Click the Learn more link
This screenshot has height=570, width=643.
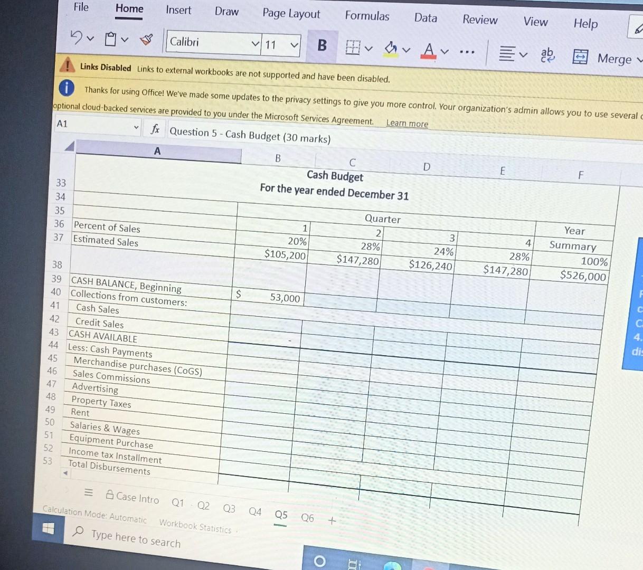[407, 123]
